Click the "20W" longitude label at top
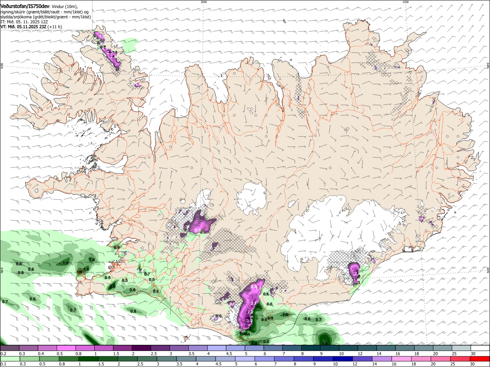490x367 pixels. coord(204,2)
